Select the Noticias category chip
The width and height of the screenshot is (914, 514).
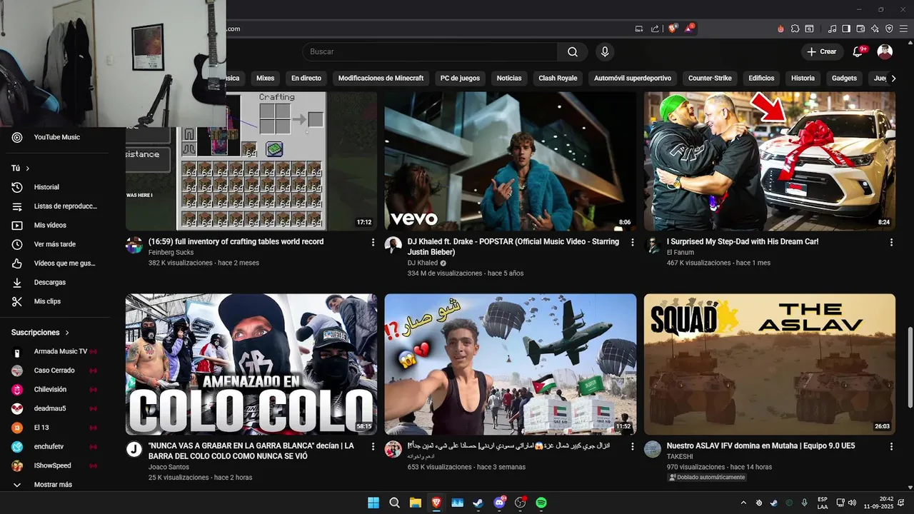509,79
